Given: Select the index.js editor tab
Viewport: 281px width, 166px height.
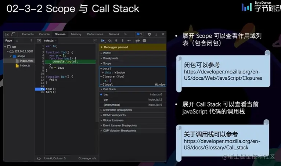Looking at the screenshot, I should (48, 41).
